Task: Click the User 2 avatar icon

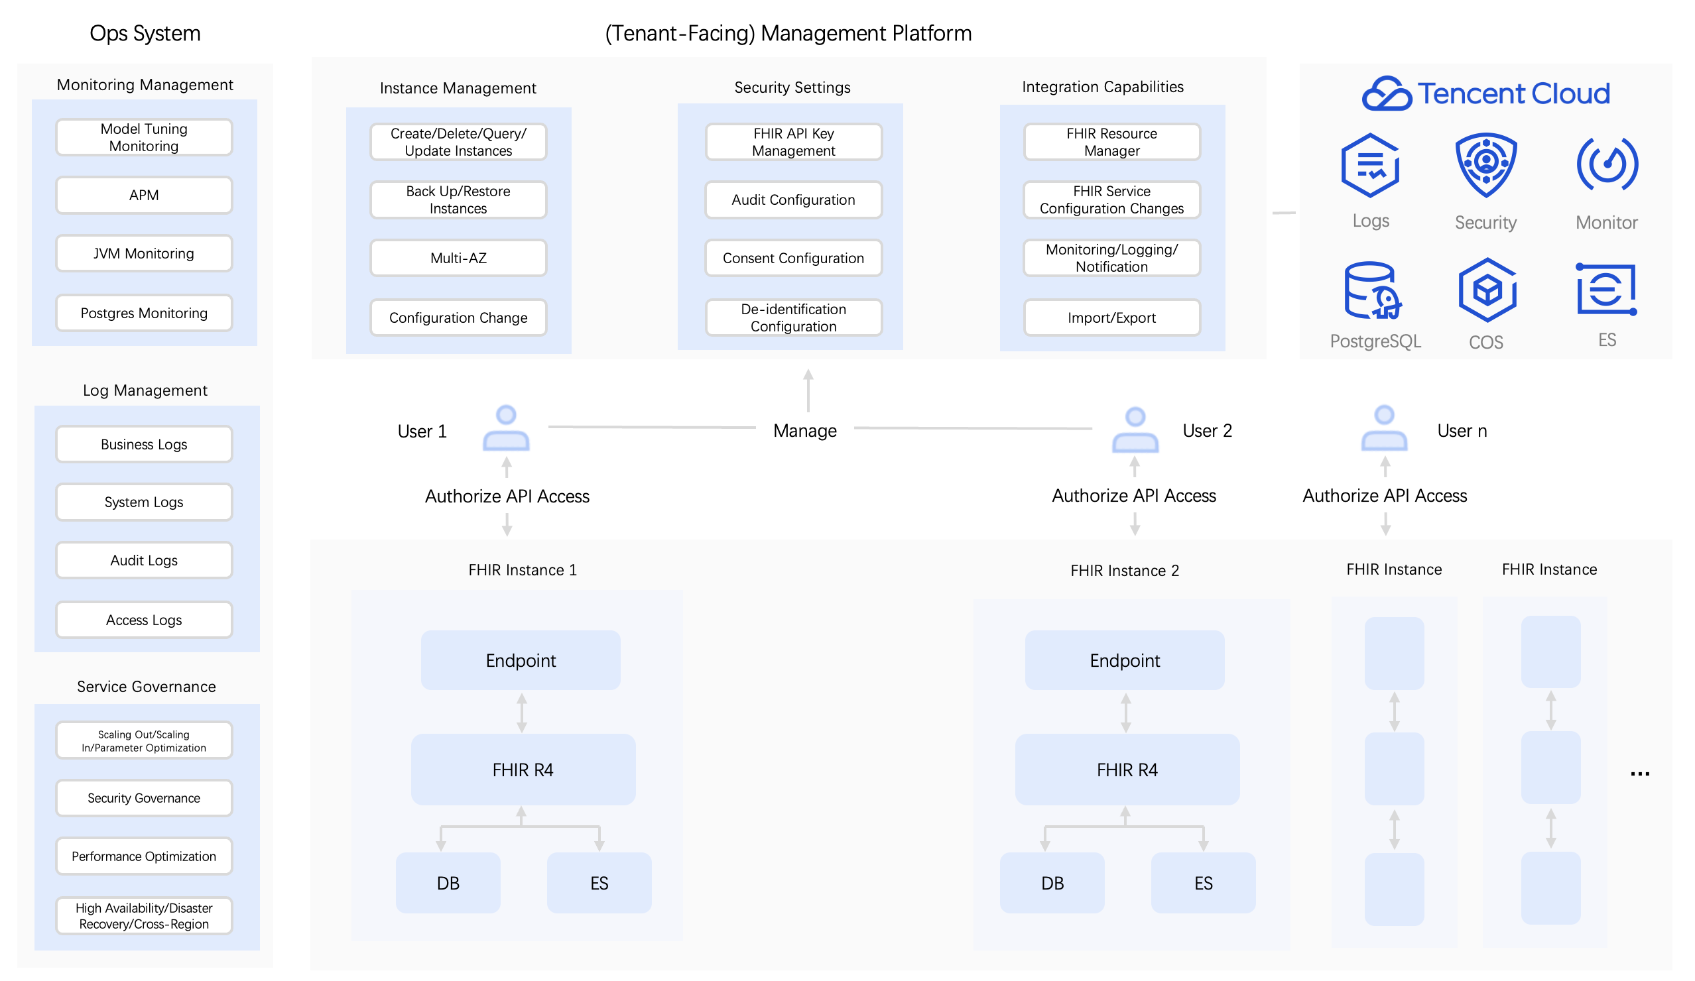Action: pos(1135,429)
